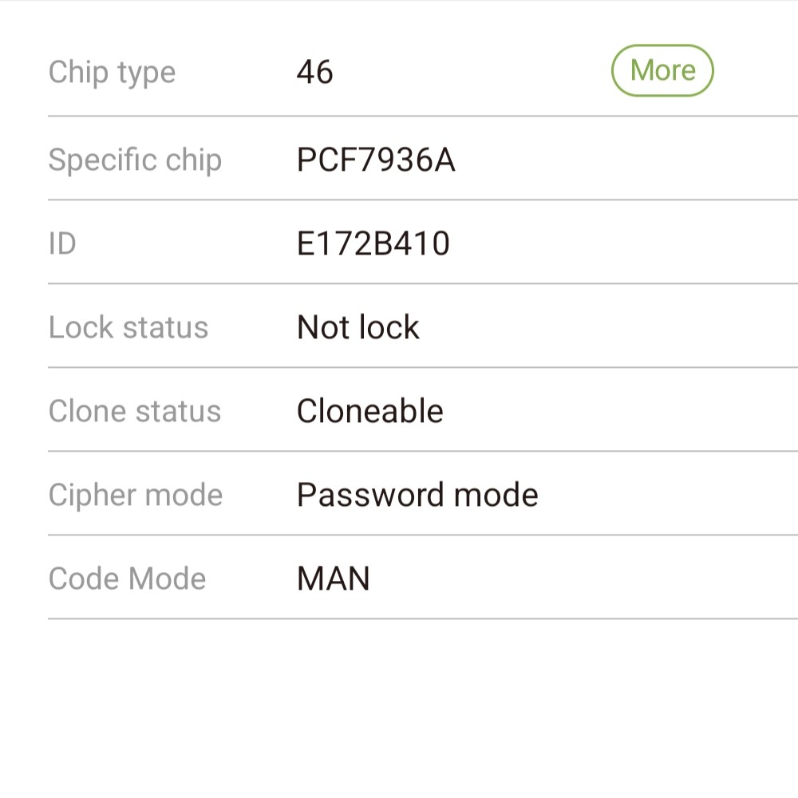Click the ID label
This screenshot has height=798, width=798.
pyautogui.click(x=62, y=243)
